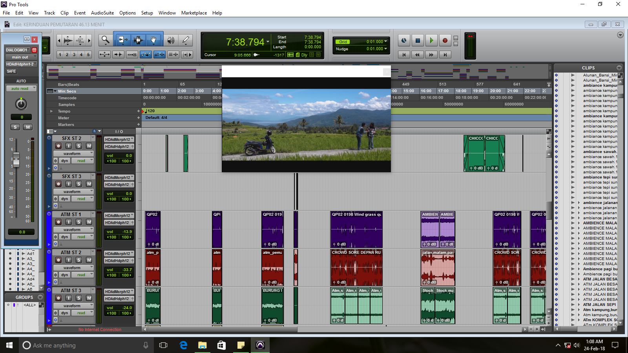Arm recording with the transport Record button
Image resolution: width=628 pixels, height=353 pixels.
tap(445, 40)
